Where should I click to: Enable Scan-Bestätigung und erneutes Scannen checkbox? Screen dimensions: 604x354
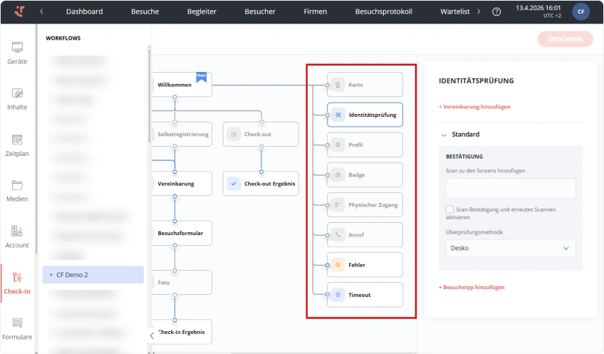[449, 209]
